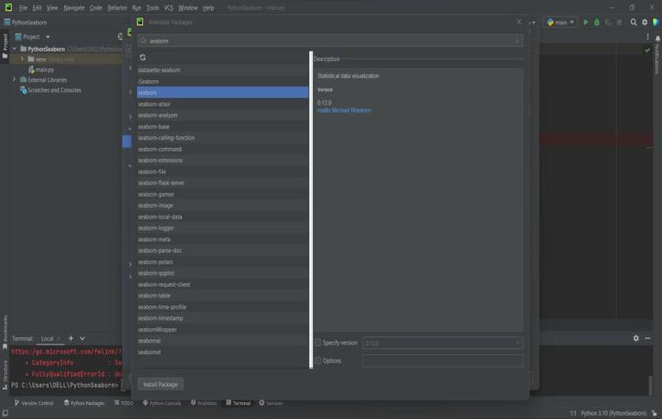Select the seaborn-polars package

coord(222,262)
